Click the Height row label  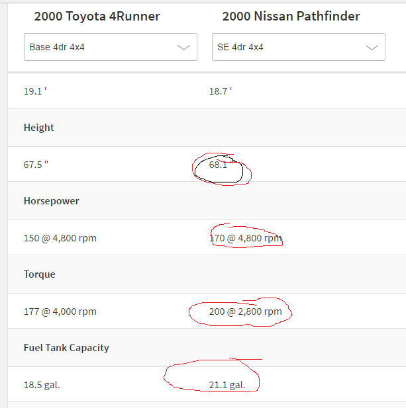(39, 128)
